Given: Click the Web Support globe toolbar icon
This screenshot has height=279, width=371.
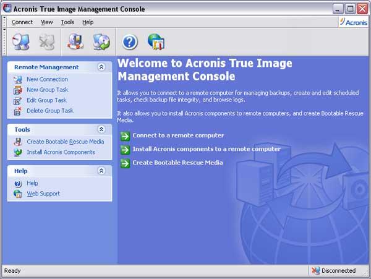Looking at the screenshot, I should click(x=156, y=41).
